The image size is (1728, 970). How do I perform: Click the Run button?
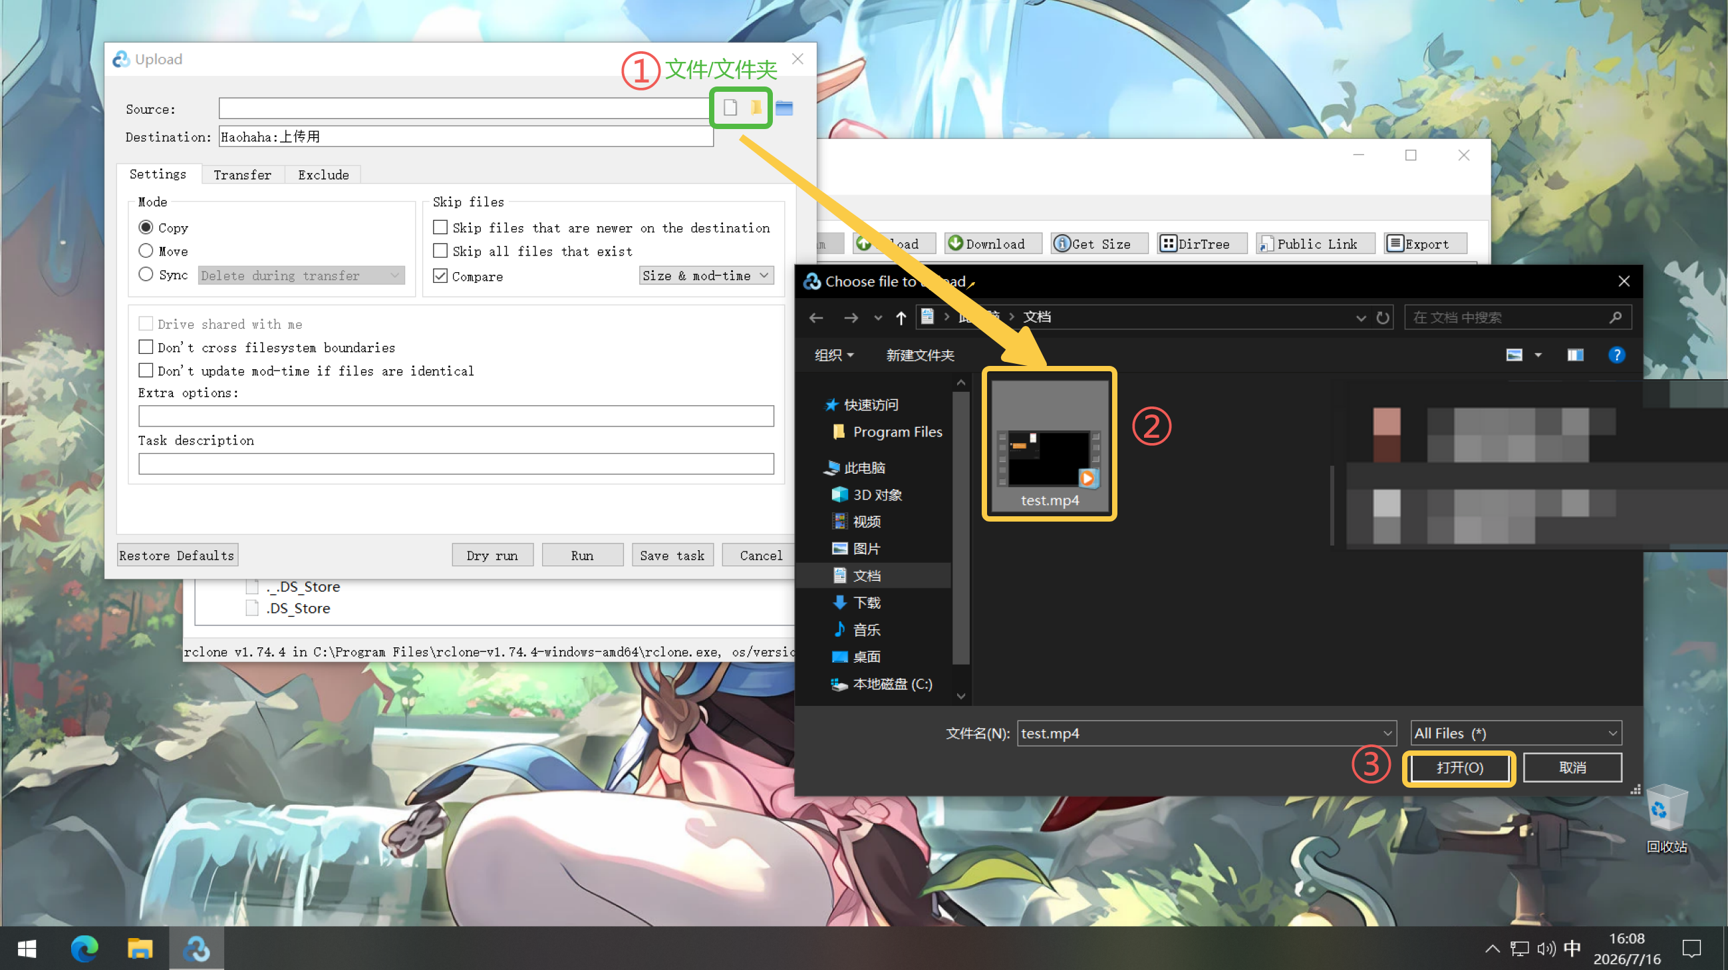tap(582, 556)
